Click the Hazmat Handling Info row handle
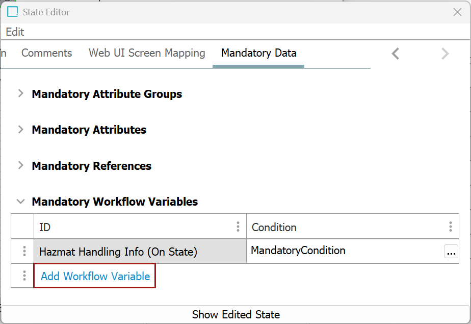The image size is (471, 324). click(24, 252)
